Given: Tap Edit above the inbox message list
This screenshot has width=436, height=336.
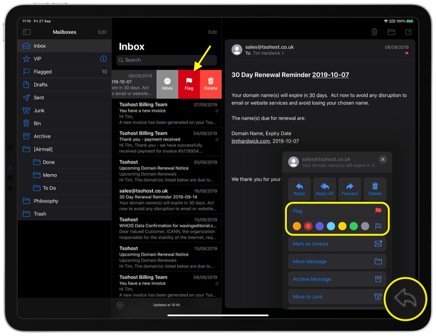Looking at the screenshot, I should coord(212,32).
